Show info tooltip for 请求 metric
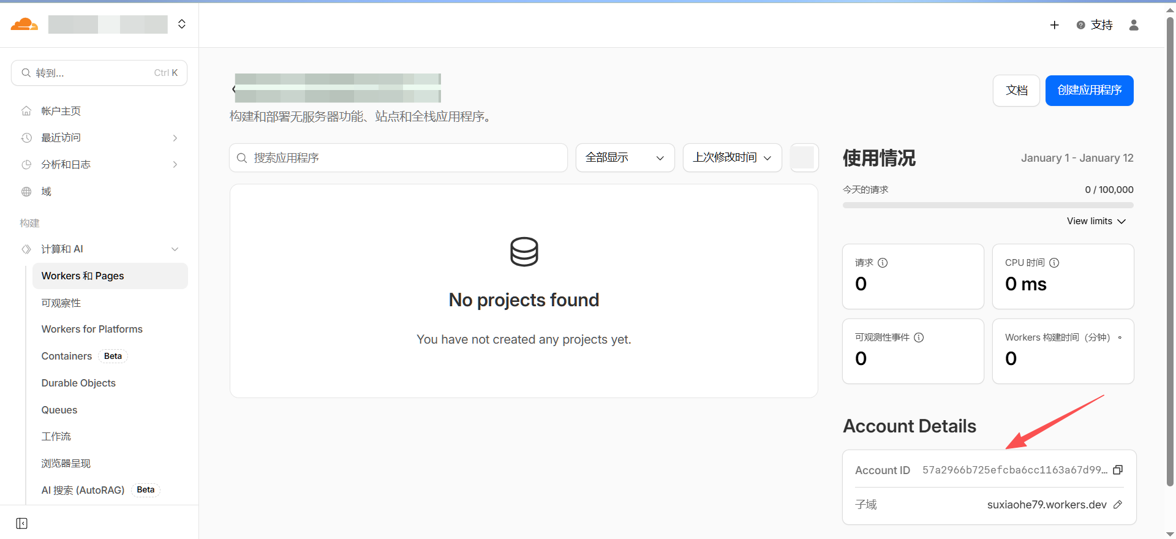 (883, 263)
